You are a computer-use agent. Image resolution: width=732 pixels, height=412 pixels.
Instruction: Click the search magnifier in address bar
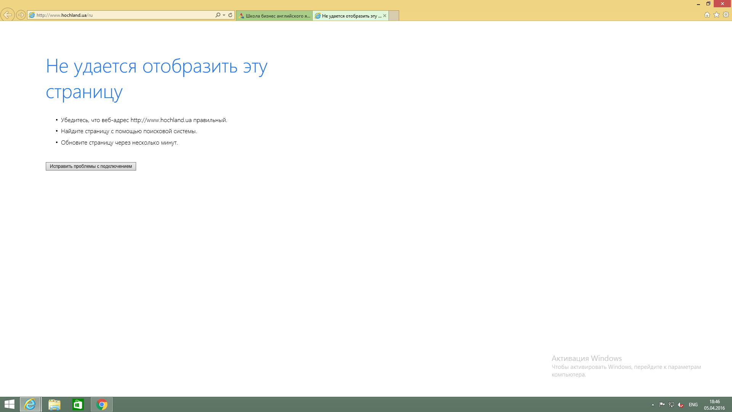(x=218, y=15)
